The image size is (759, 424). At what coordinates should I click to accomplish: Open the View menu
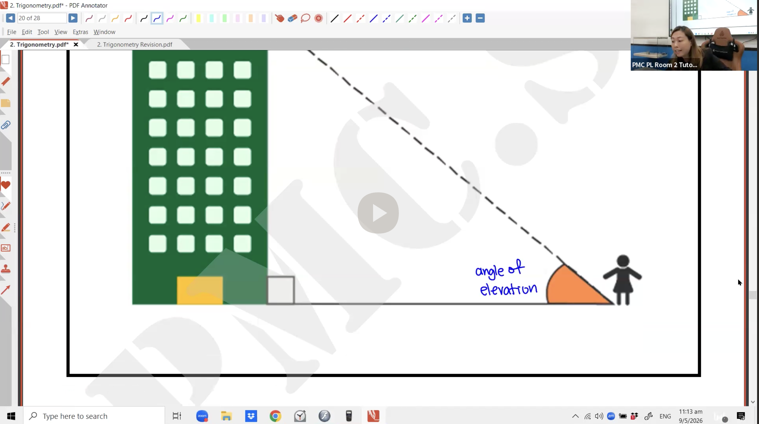61,32
